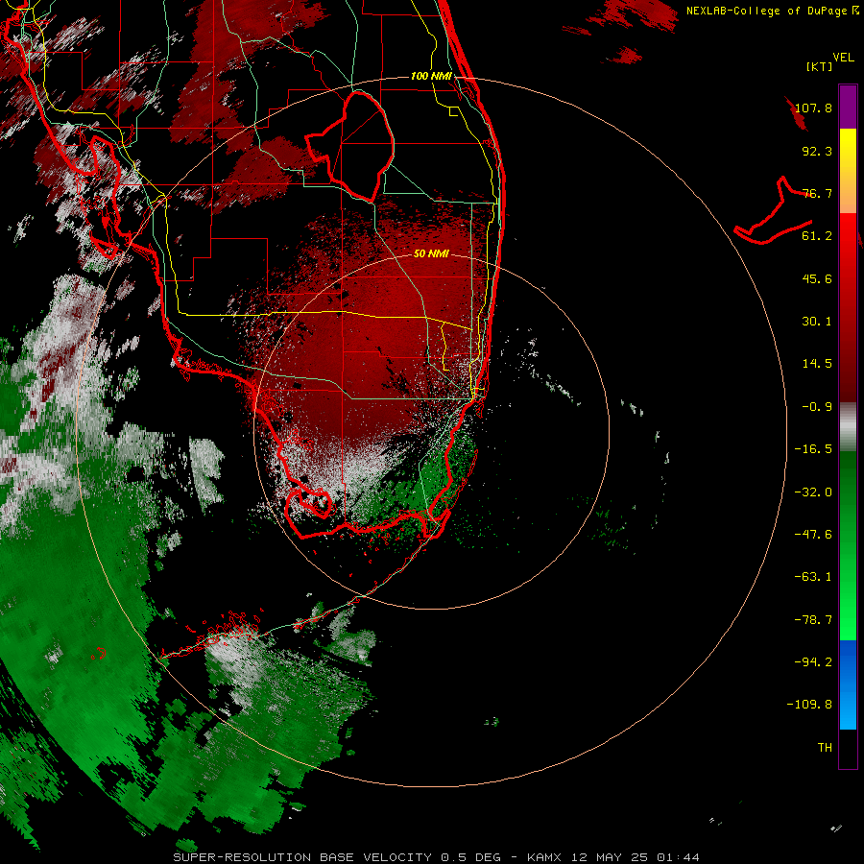Select the -32.0 velocity scale value
Viewport: 864px width, 864px height.
(x=813, y=492)
